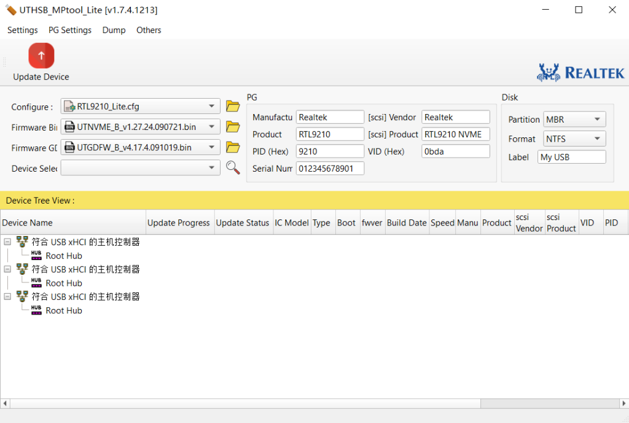Image resolution: width=629 pixels, height=423 pixels.
Task: Collapse the first USB xHCI host controller node
Action: click(7, 242)
